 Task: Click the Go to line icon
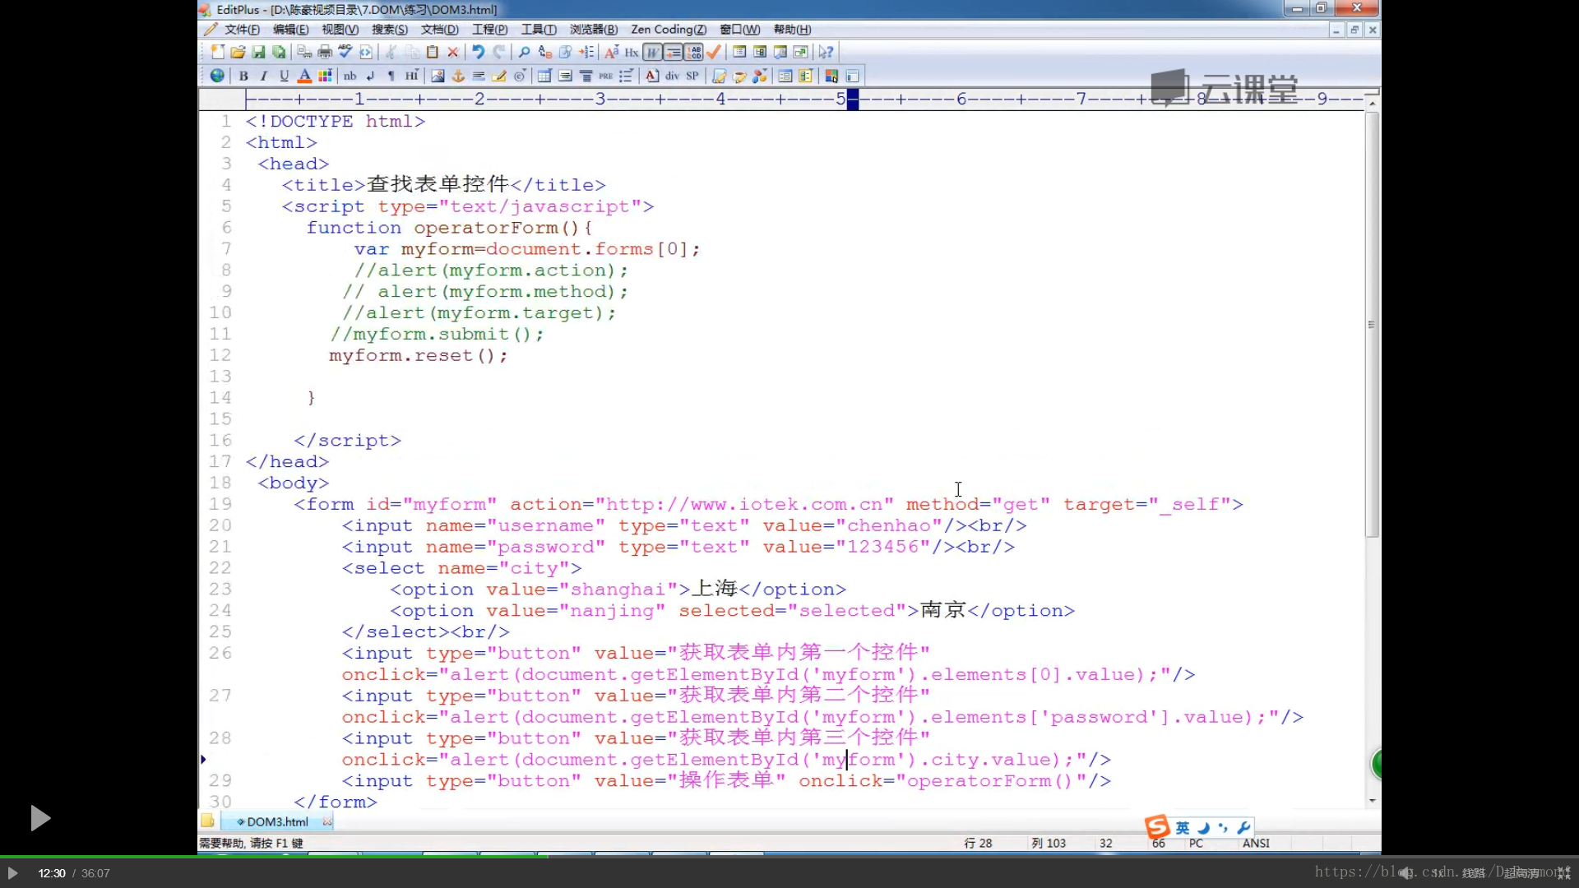click(586, 52)
